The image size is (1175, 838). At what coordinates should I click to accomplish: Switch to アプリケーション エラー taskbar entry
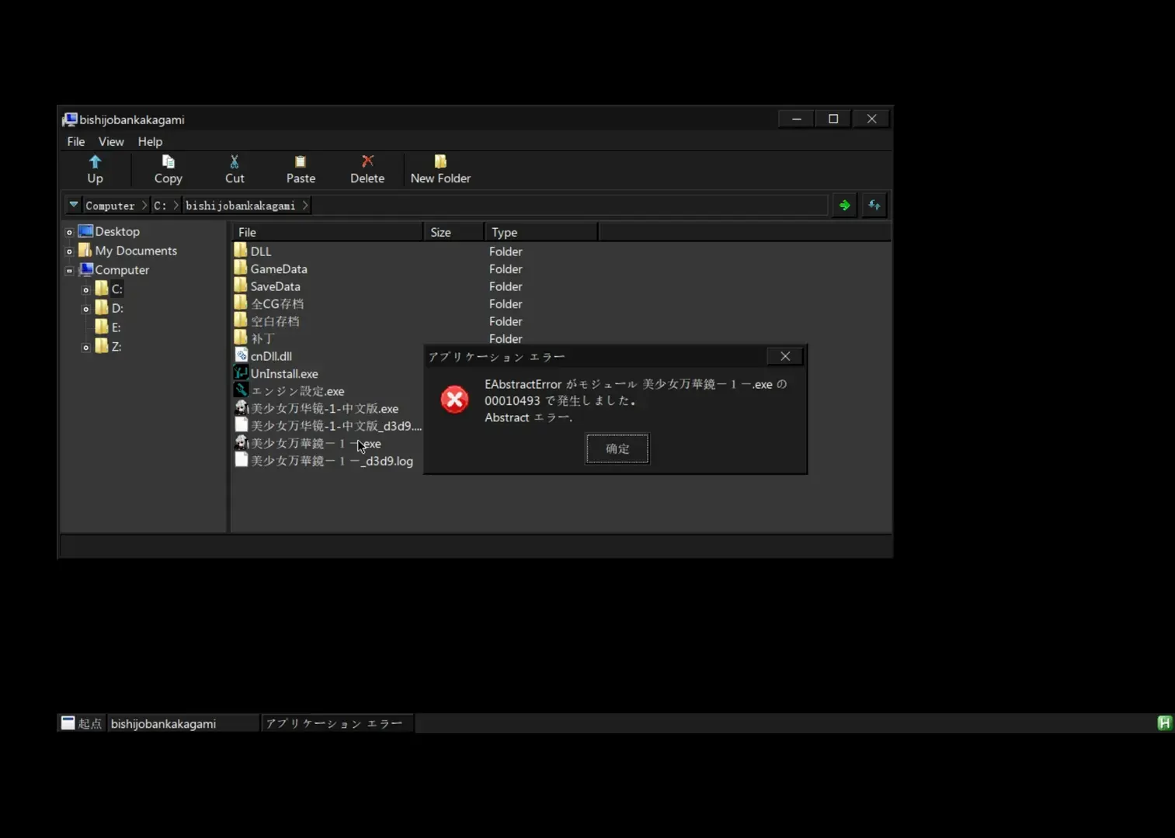coord(337,723)
